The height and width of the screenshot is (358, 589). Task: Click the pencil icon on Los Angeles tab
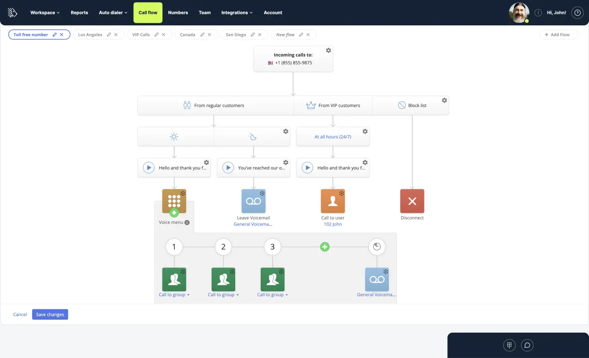[109, 35]
